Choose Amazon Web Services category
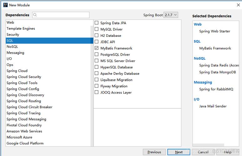Viewport: 242px width, 156px height. point(48,131)
